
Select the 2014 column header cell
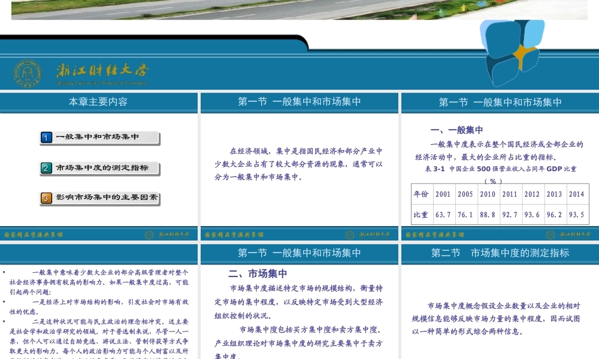click(x=576, y=194)
